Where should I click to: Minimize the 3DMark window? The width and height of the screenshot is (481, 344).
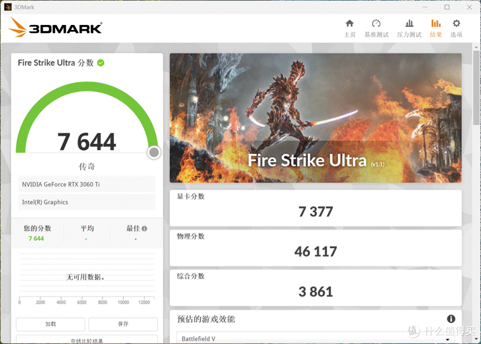tap(425, 7)
